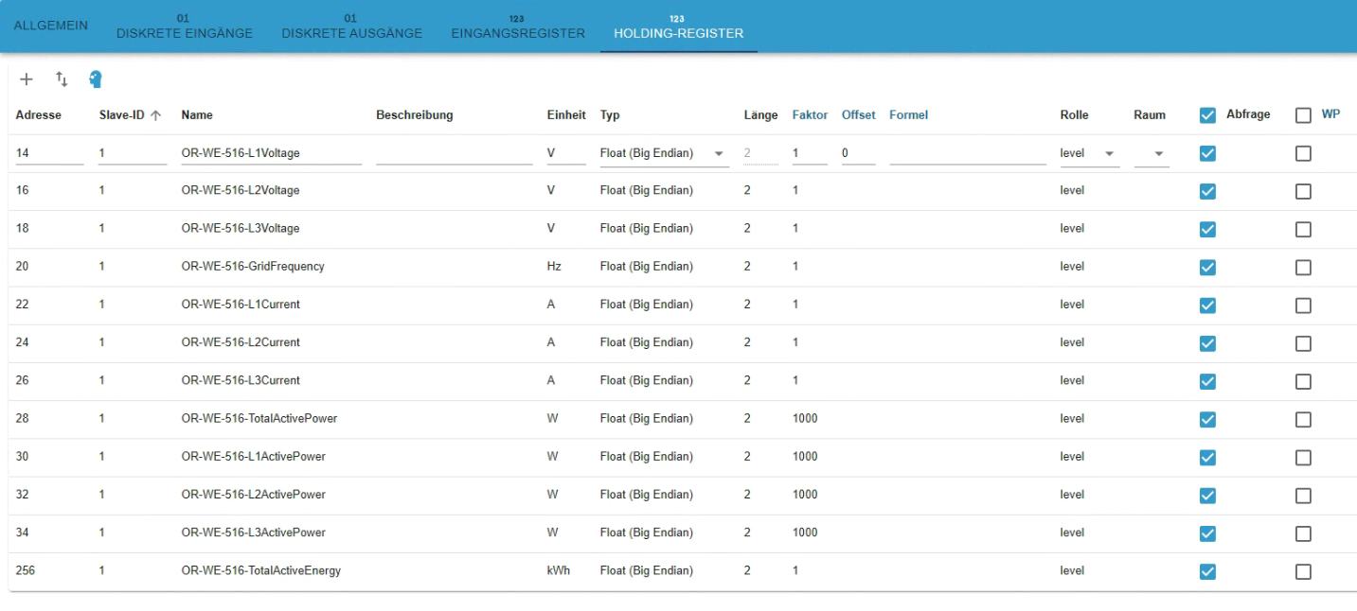This screenshot has width=1357, height=611.
Task: Click the Faktor column header link
Action: pos(810,115)
